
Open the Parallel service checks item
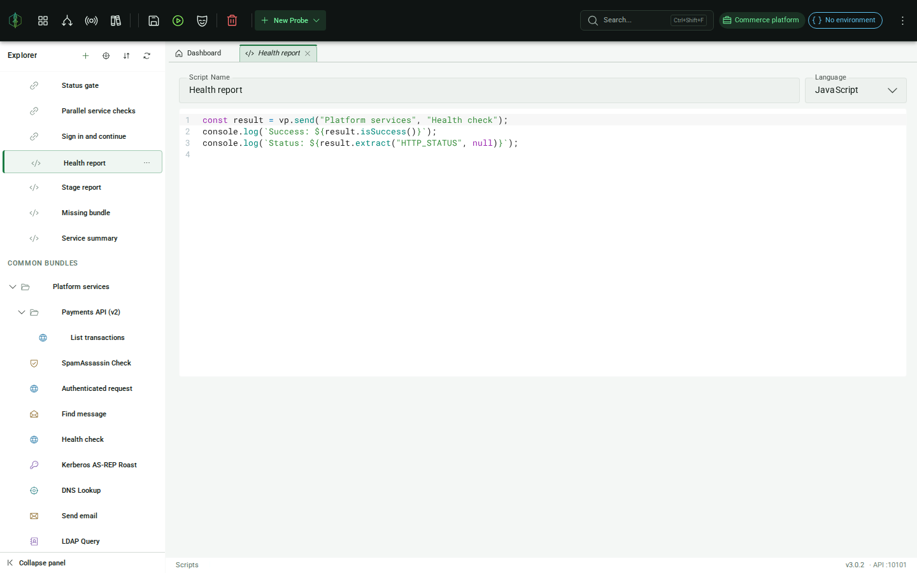coord(82,111)
